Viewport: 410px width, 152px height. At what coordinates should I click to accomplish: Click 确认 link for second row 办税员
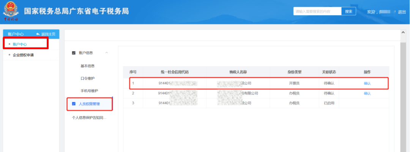(x=367, y=93)
